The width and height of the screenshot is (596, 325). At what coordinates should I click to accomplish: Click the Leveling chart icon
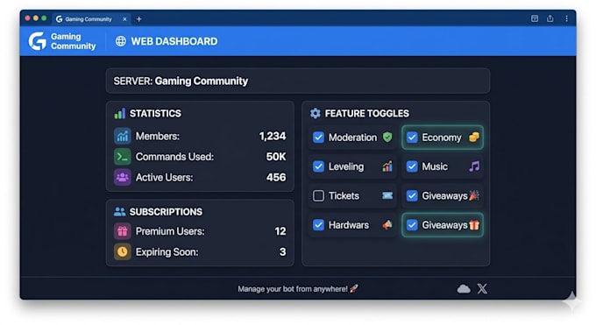point(387,166)
